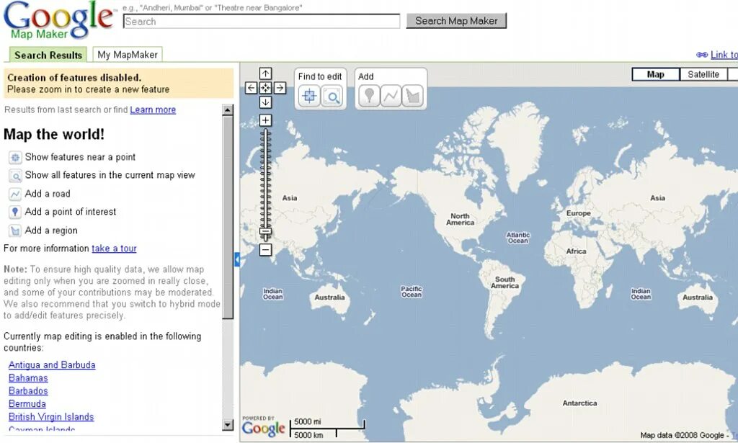Click the North America map label
738x443 pixels.
[460, 219]
